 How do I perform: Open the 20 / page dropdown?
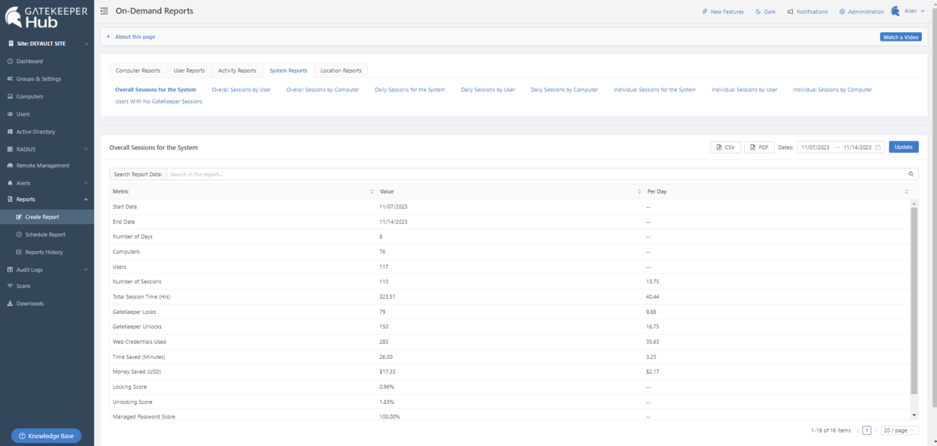(x=900, y=430)
